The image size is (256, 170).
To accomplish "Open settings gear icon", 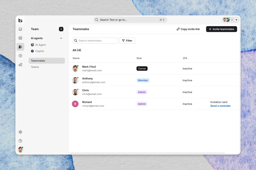I will (x=21, y=132).
